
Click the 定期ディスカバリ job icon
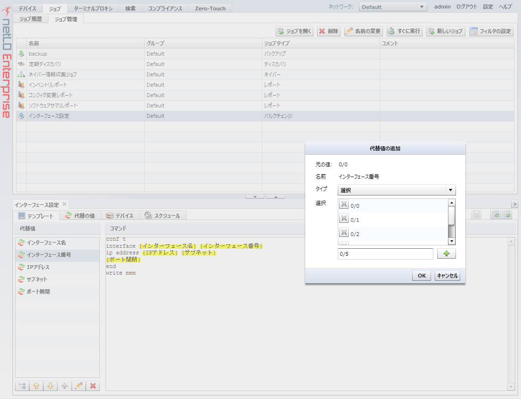(x=21, y=64)
